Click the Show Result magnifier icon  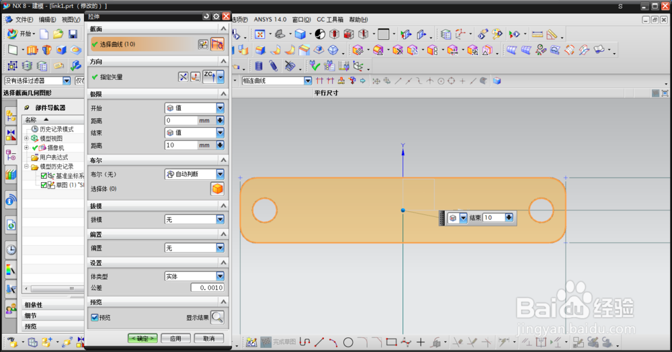(217, 317)
